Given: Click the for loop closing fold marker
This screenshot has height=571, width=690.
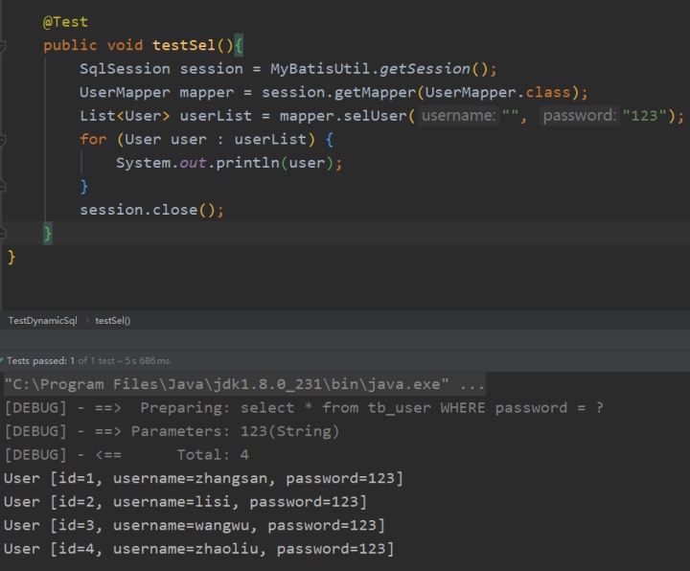Looking at the screenshot, I should pos(2,187).
